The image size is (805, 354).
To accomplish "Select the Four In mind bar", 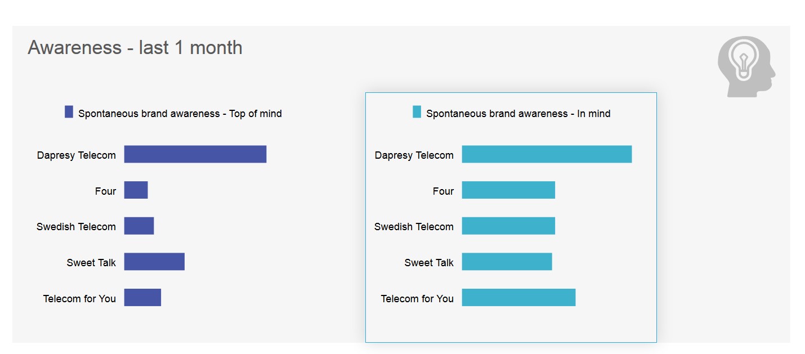I will tap(508, 190).
